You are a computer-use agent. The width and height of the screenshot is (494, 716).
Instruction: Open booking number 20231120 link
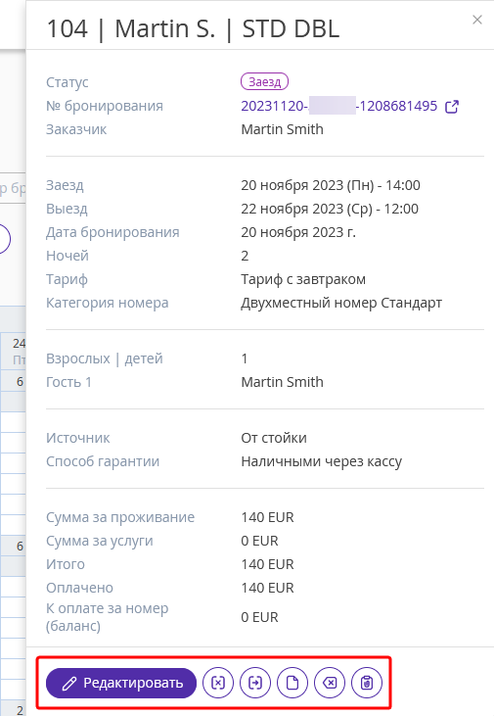(x=338, y=106)
